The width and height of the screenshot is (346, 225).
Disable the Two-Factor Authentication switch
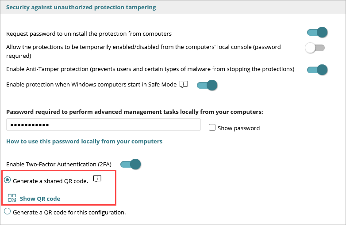[130, 165]
